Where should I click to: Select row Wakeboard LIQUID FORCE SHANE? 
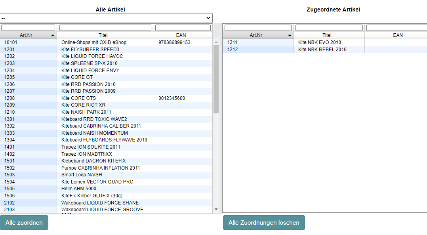click(x=106, y=203)
